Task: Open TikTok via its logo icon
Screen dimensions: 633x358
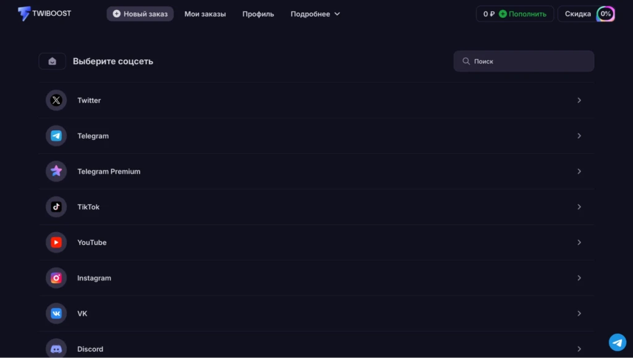Action: pos(56,207)
